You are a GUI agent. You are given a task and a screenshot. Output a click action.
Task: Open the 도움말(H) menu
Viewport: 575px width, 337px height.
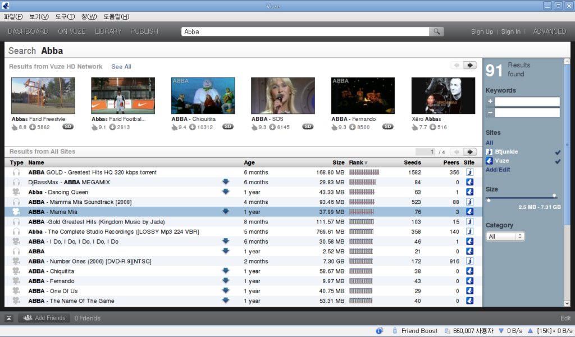116,16
